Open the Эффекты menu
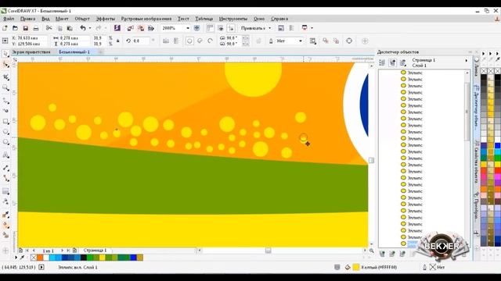Screen dimensions: 501x281 tap(106, 19)
